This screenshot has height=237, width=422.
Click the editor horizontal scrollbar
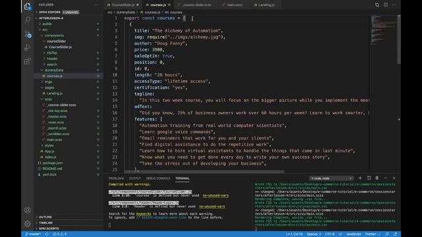204,172
